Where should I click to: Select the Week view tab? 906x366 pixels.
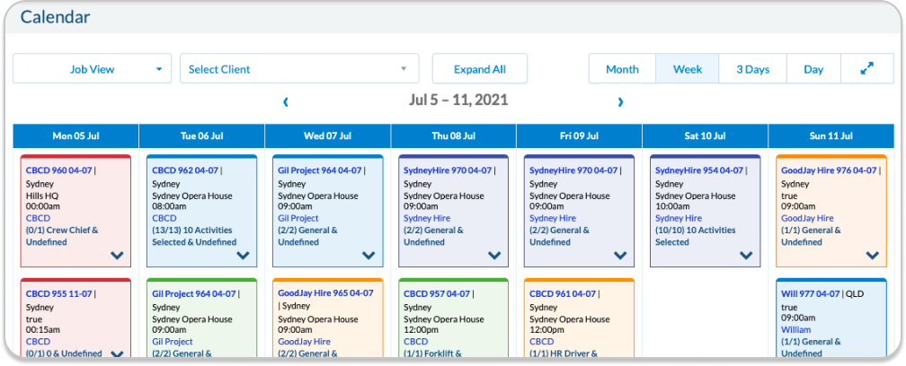(688, 69)
